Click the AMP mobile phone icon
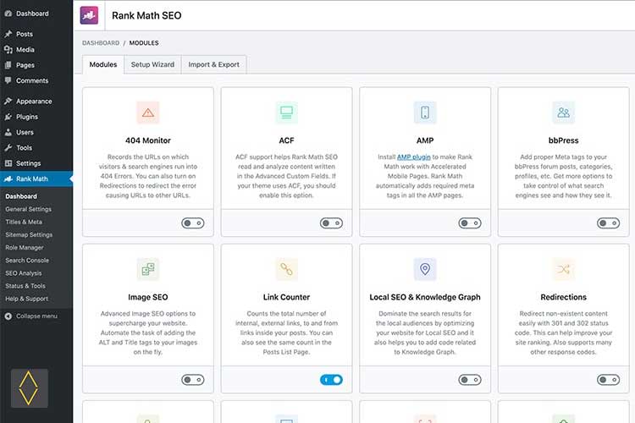The width and height of the screenshot is (635, 423). click(425, 113)
